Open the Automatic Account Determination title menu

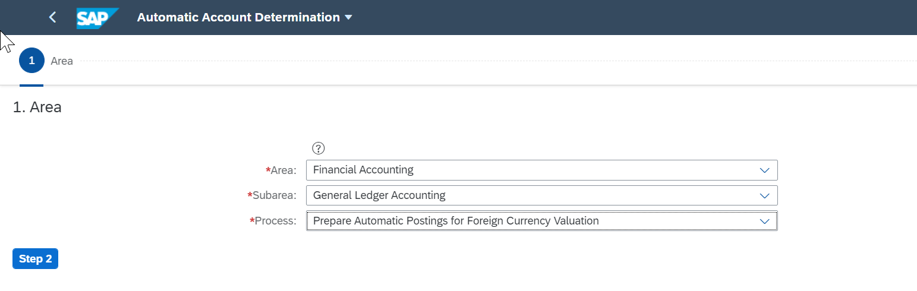[238, 17]
